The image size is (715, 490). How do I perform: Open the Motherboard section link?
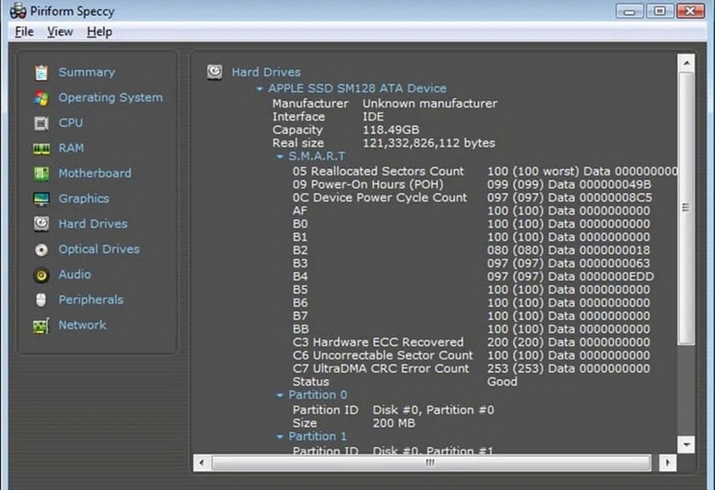click(x=95, y=173)
